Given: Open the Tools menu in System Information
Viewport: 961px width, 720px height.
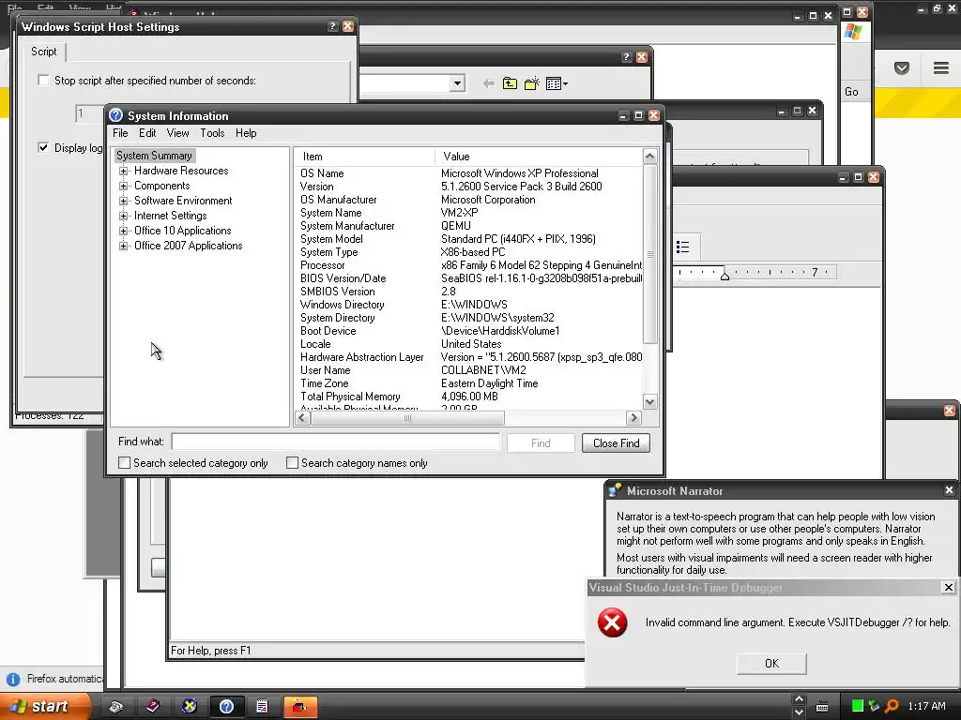Looking at the screenshot, I should [x=212, y=133].
